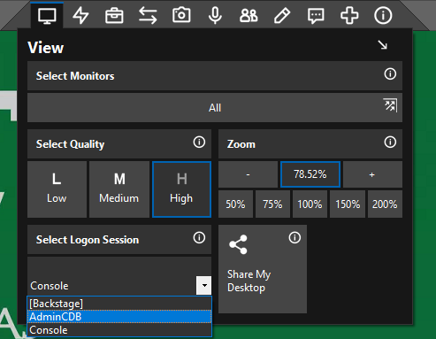Viewport: 436px width, 339px height.
Task: Toggle the logon session dropdown arrow
Action: point(204,285)
